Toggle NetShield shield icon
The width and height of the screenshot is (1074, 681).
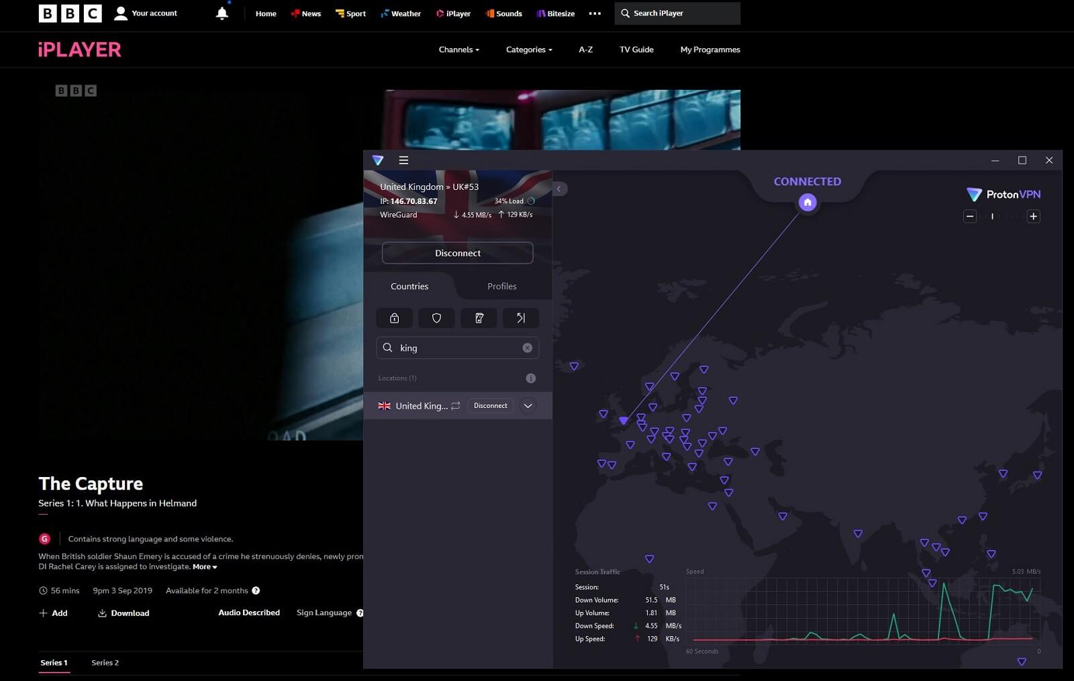pyautogui.click(x=437, y=318)
